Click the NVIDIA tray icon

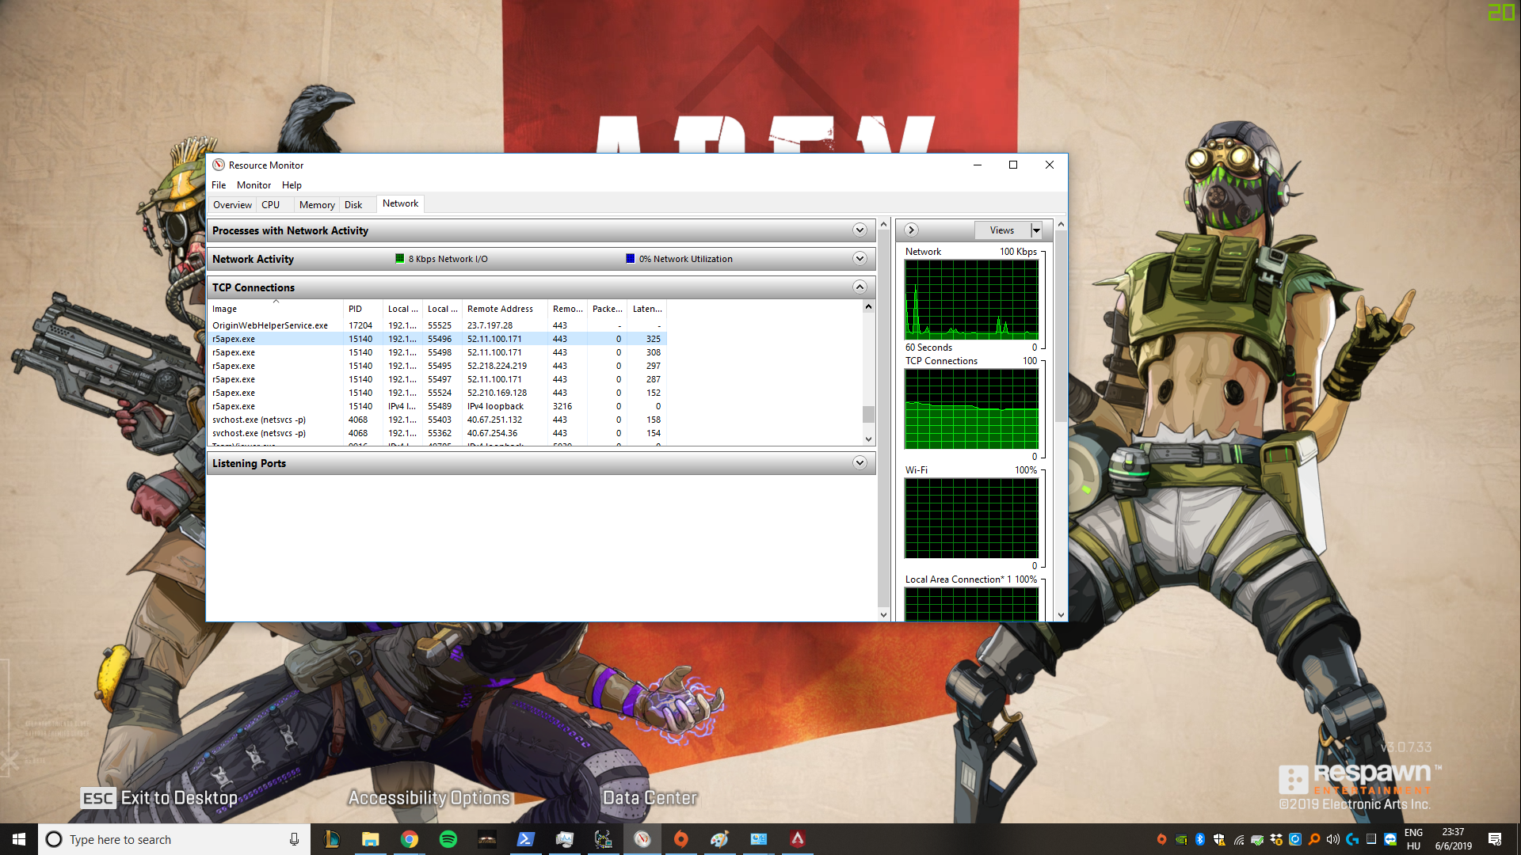click(x=1181, y=839)
